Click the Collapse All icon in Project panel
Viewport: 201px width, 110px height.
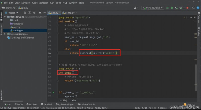34,13
